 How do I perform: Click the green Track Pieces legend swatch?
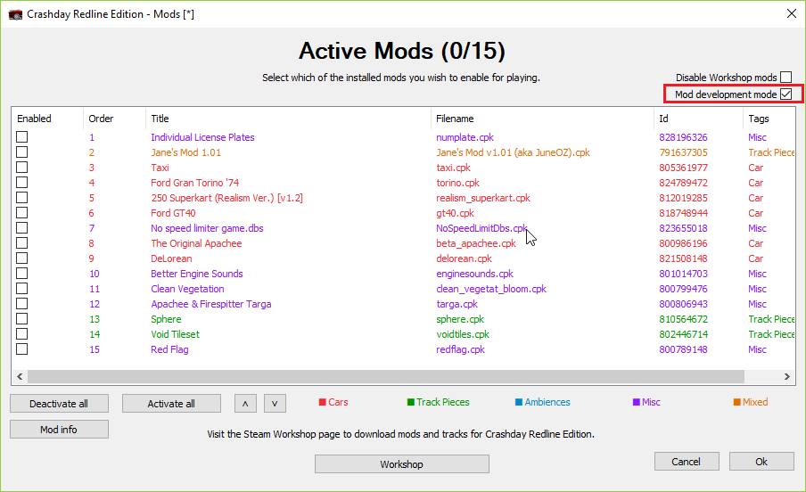click(411, 402)
